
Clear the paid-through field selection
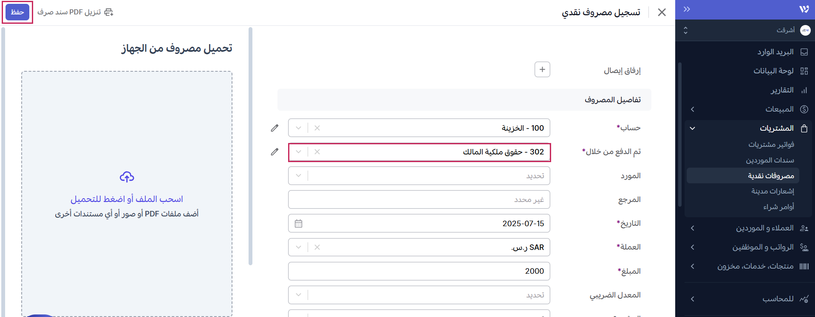[317, 152]
